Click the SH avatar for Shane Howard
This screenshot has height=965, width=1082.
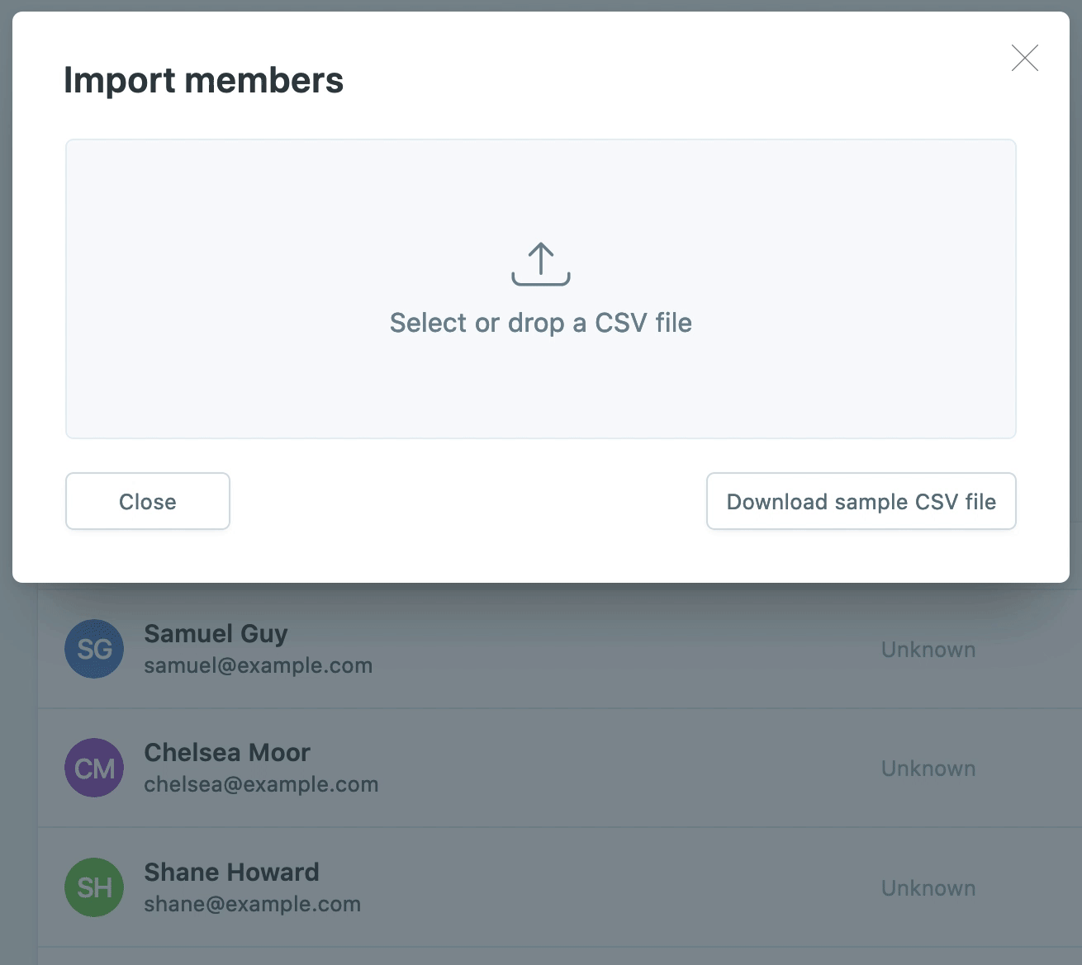click(94, 887)
